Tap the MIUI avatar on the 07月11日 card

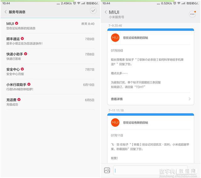115,122
